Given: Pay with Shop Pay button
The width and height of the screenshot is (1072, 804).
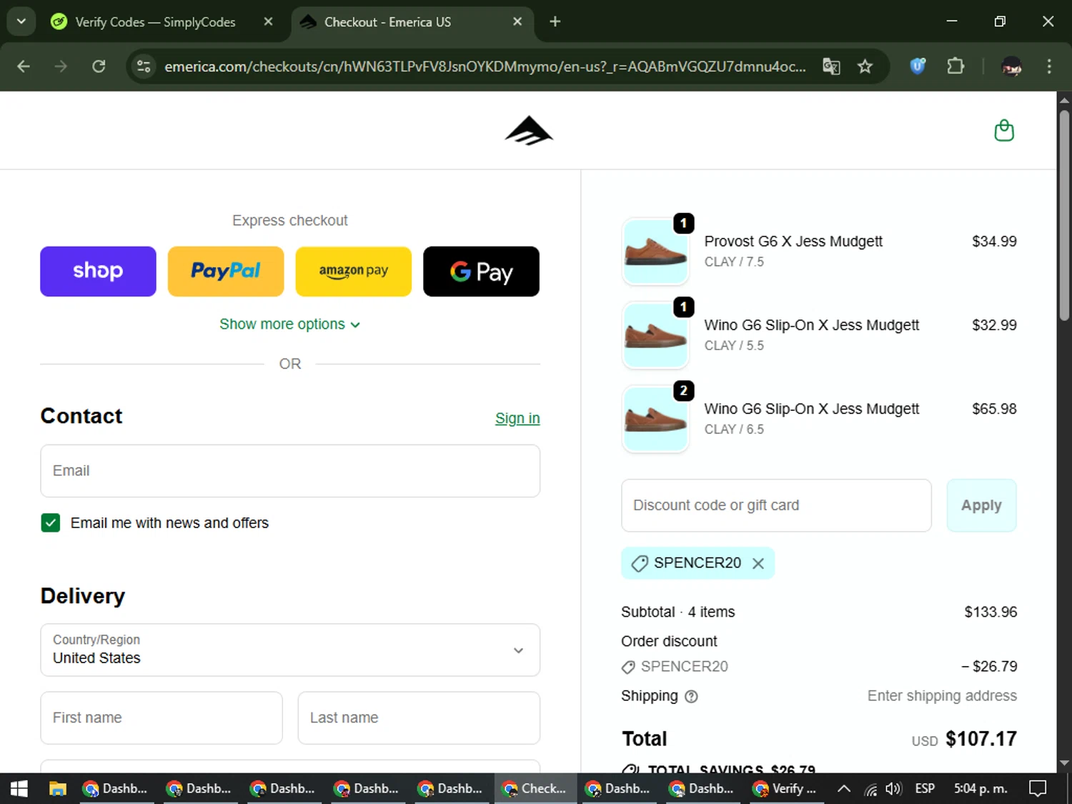Looking at the screenshot, I should [98, 272].
